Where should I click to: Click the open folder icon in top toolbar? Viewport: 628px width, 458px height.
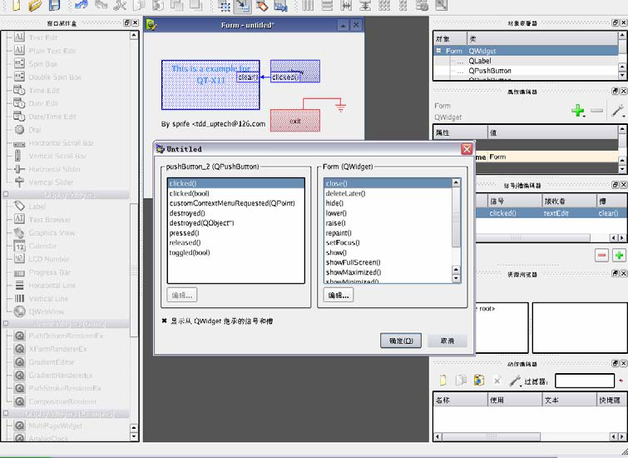tap(35, 5)
